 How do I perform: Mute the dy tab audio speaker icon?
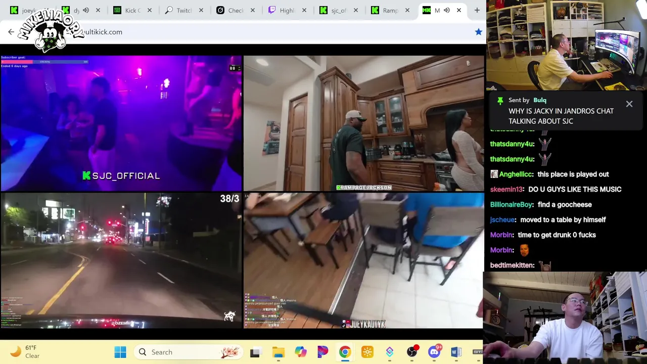tap(86, 10)
